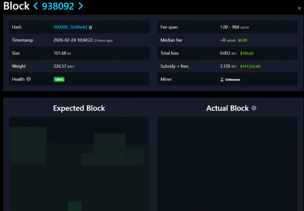The width and height of the screenshot is (304, 211).
Task: Click the Block title text
Action: tap(17, 6)
